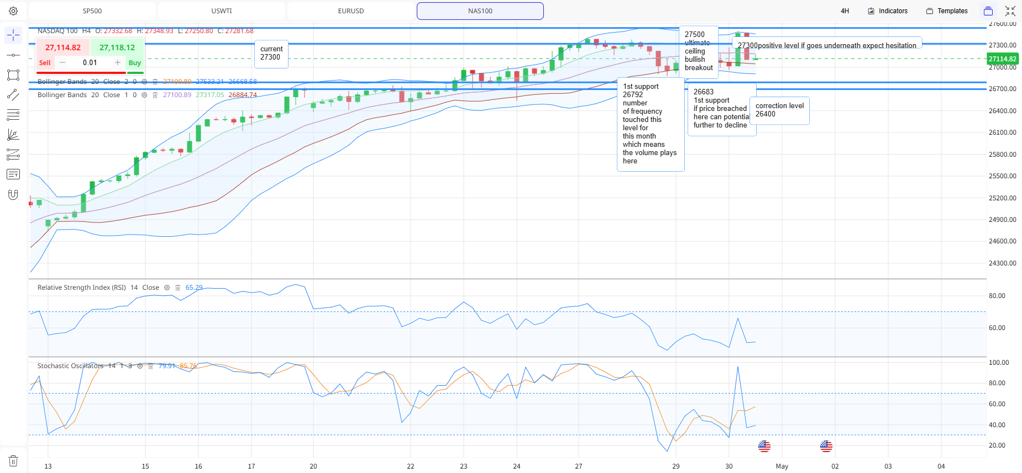Open the Templates menu
Image resolution: width=1022 pixels, height=473 pixels.
[x=947, y=11]
